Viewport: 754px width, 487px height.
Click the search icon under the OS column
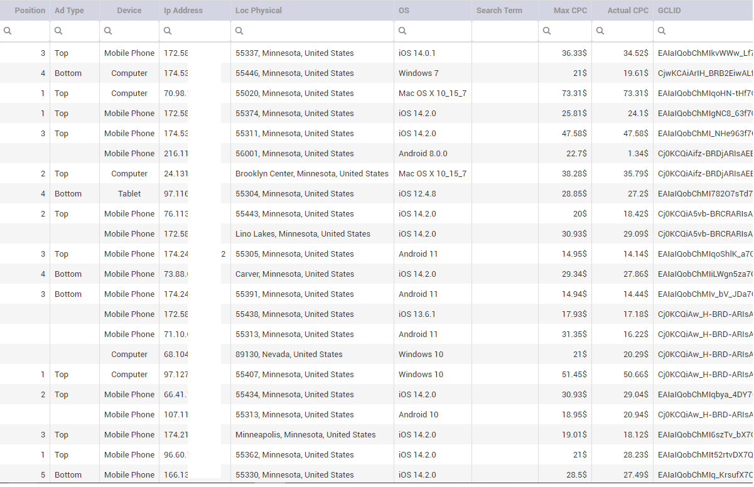[402, 31]
